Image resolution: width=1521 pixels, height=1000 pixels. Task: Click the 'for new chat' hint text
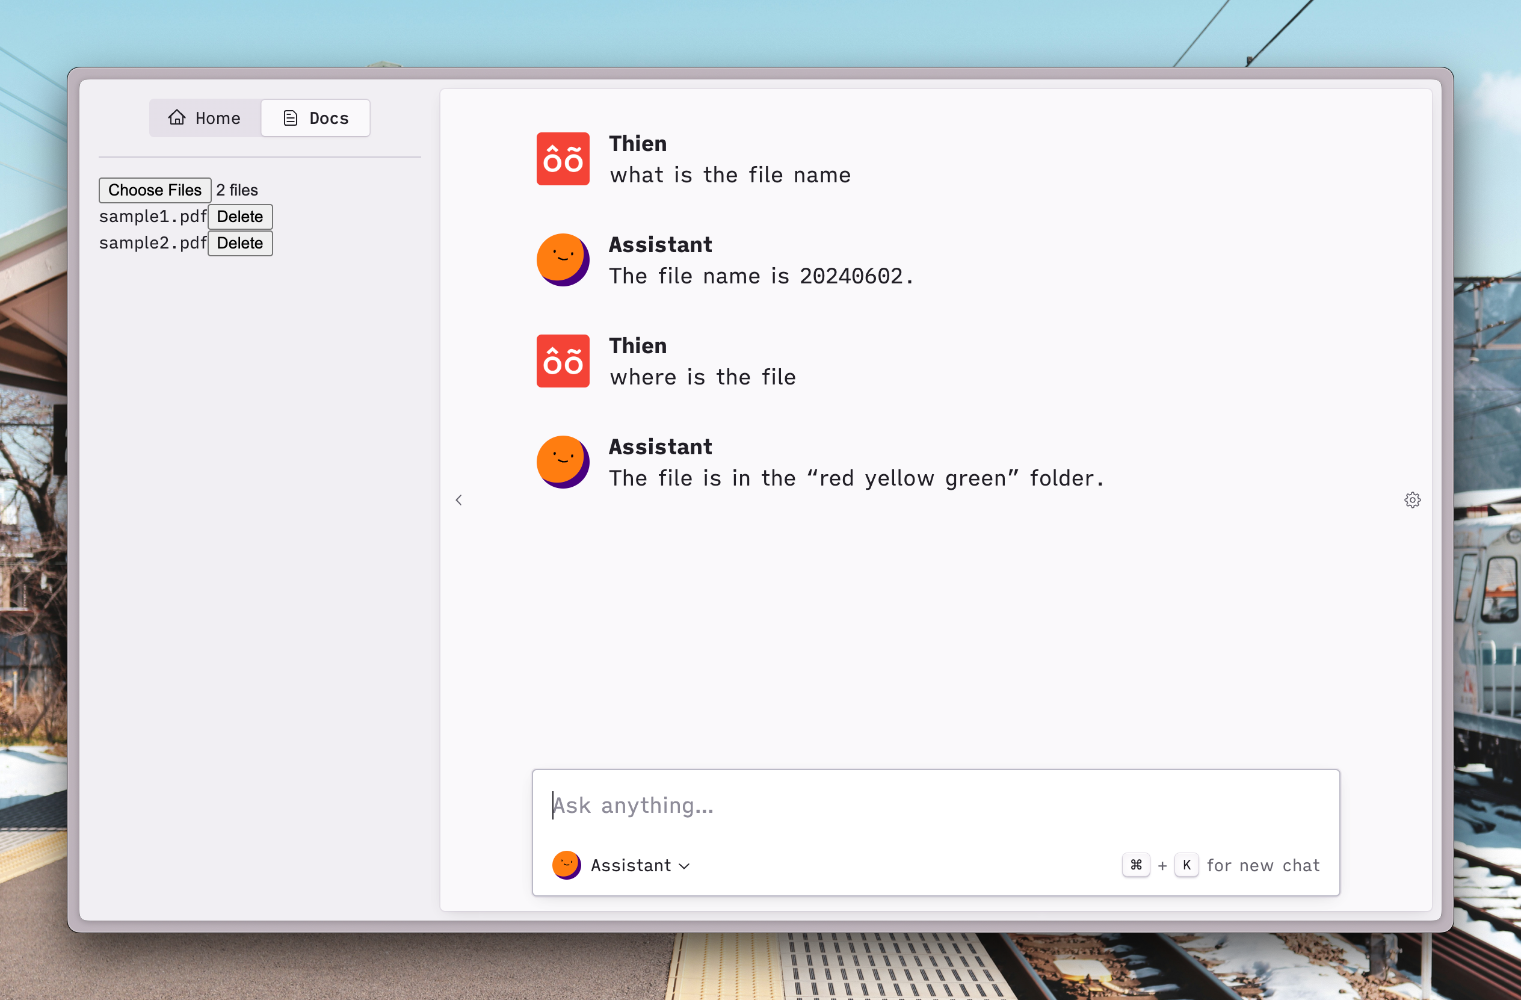pos(1263,865)
